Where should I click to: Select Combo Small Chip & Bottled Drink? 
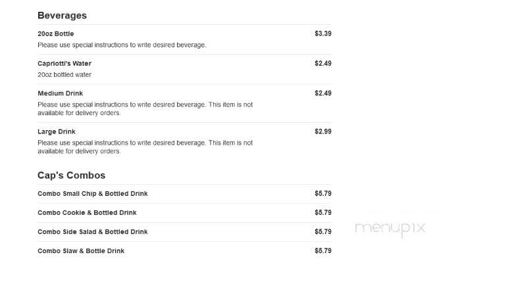[93, 194]
